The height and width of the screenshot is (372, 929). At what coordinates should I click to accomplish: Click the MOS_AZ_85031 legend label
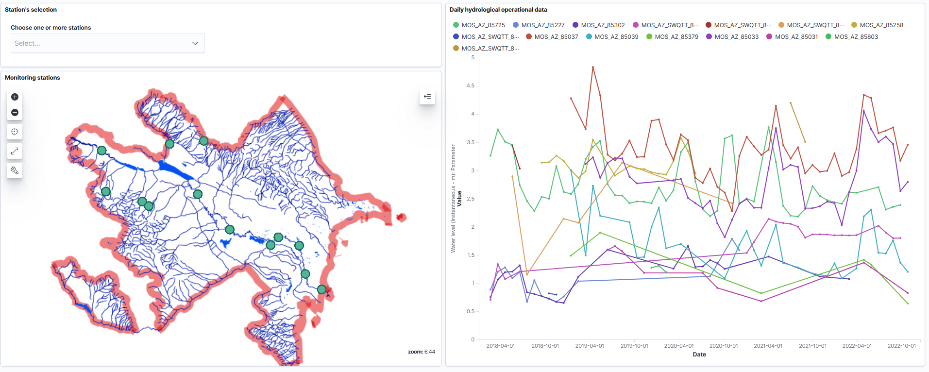796,37
